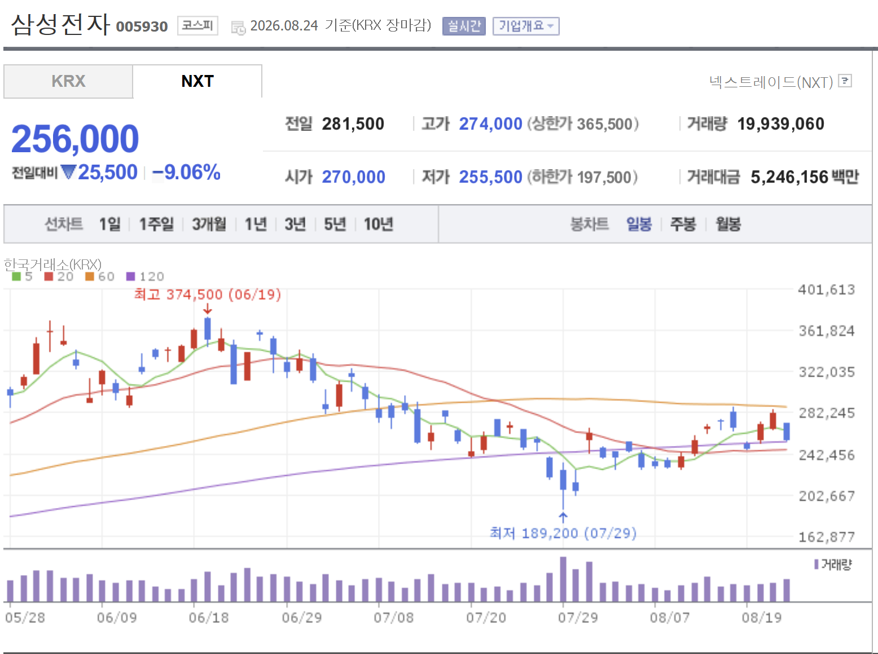The width and height of the screenshot is (878, 654).
Task: Click the tallest volume bar at 07/29
Action: point(563,579)
